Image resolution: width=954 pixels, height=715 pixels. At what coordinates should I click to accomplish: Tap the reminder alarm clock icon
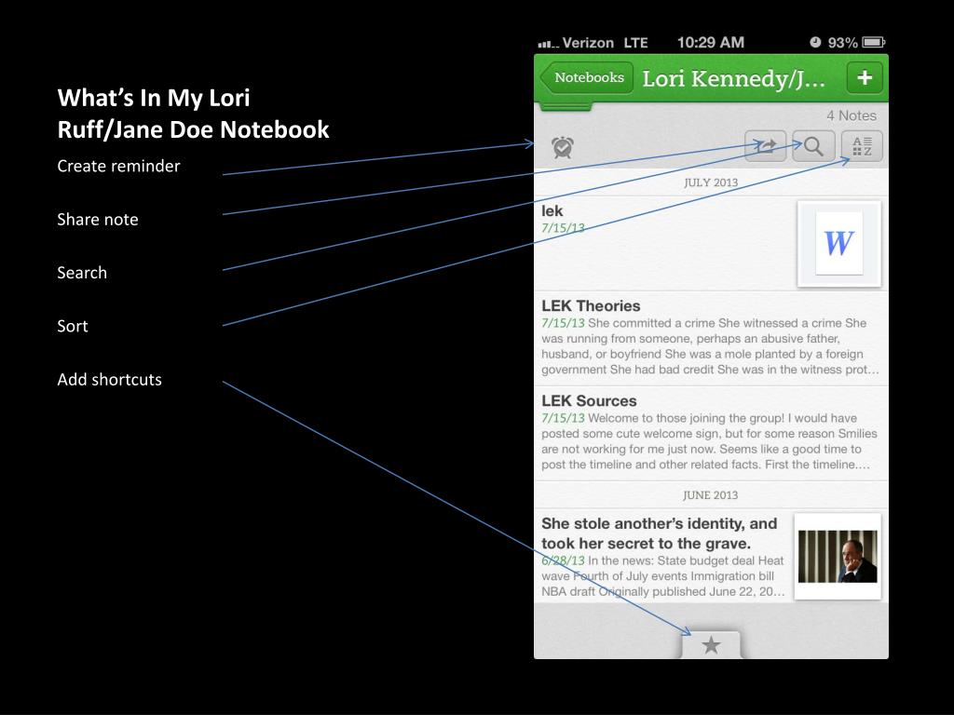pos(563,147)
